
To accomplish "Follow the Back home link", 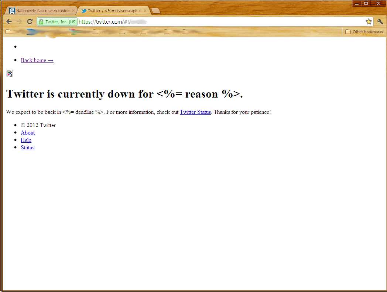I will [37, 60].
